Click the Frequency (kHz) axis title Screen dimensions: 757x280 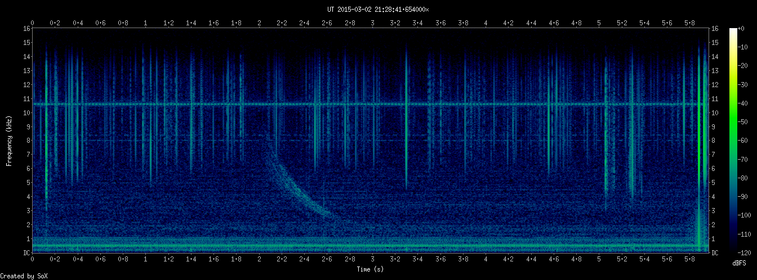click(x=9, y=141)
